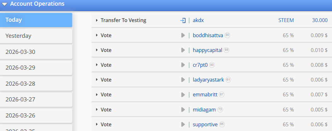Open the akdx account link
332x131 pixels.
click(199, 20)
